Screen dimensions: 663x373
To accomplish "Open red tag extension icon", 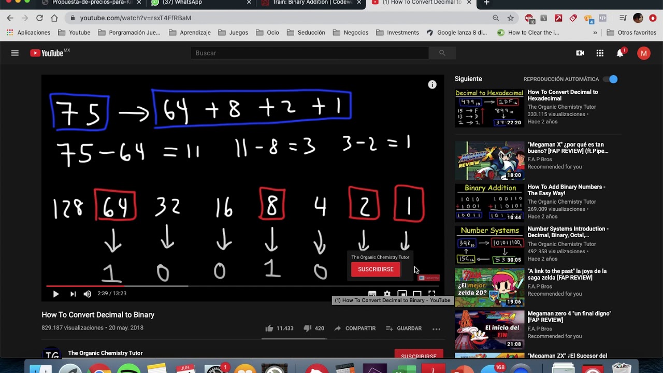I will 573,18.
